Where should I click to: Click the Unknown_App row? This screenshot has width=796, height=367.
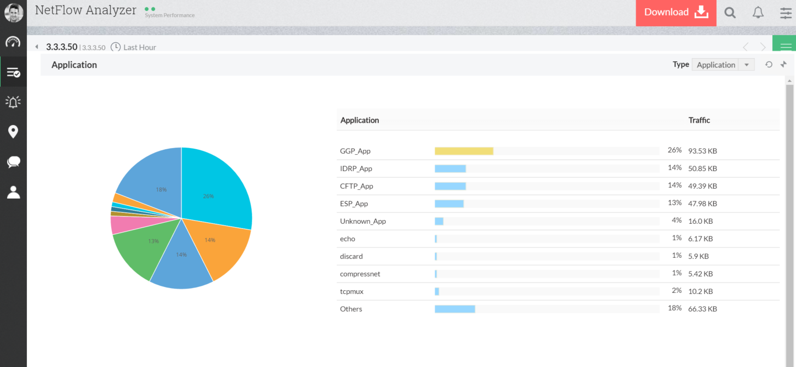[x=558, y=221]
